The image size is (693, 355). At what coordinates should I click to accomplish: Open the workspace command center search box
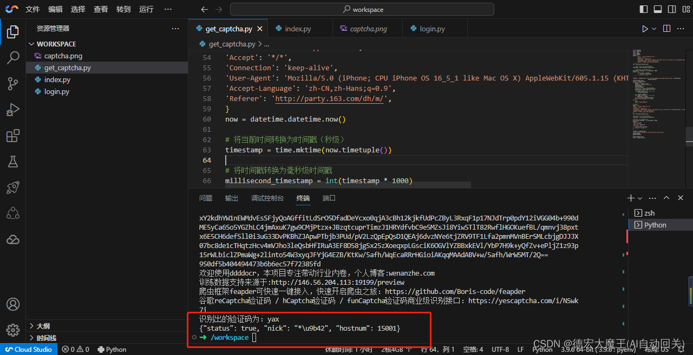coord(362,9)
